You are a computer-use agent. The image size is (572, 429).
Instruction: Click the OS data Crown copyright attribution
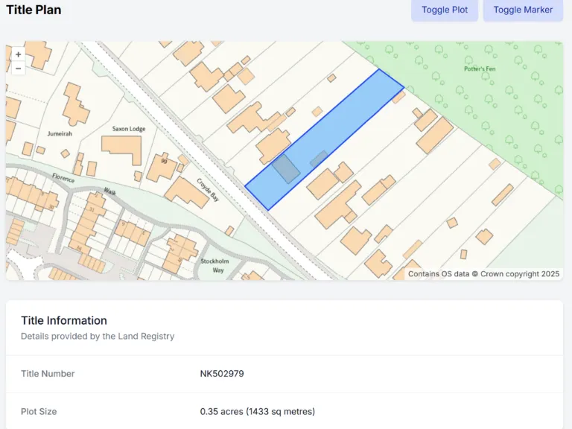(x=483, y=273)
